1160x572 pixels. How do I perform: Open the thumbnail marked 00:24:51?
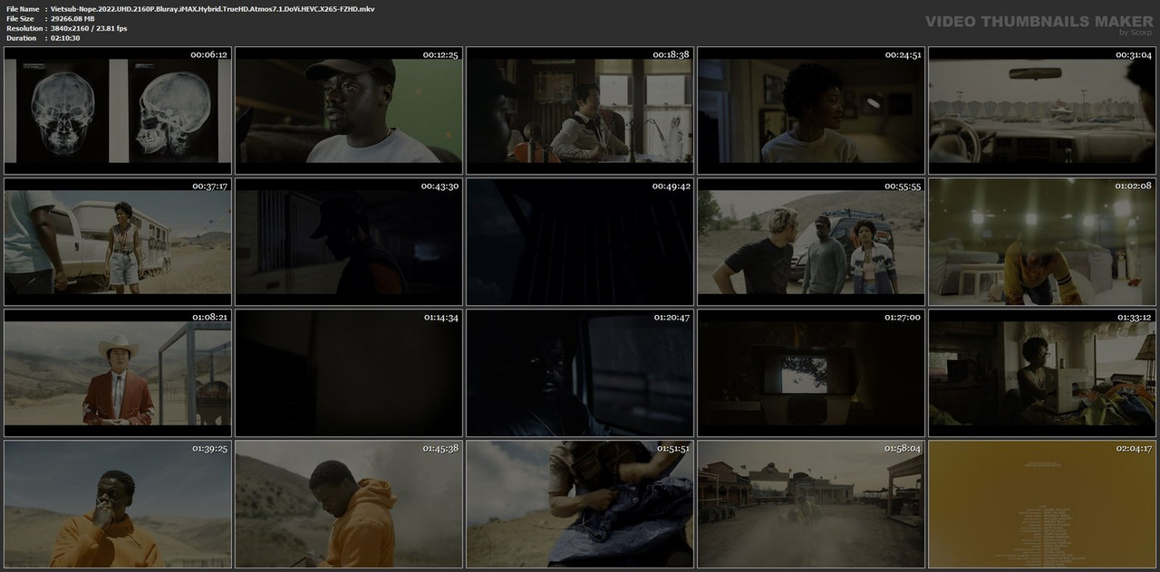pos(811,110)
